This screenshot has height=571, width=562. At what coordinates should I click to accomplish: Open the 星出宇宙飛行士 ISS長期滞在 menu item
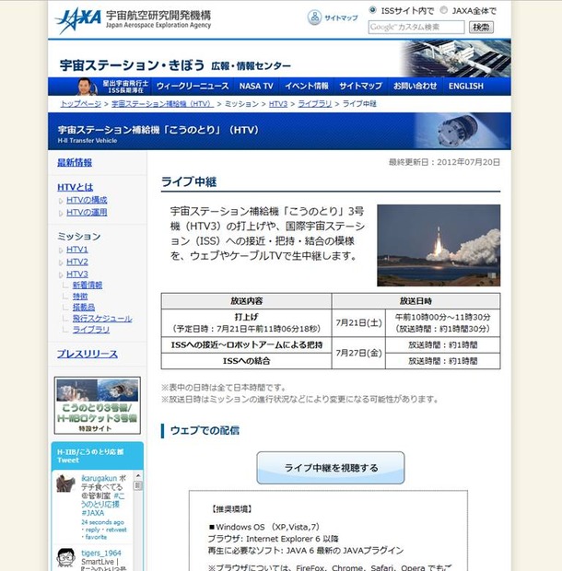pyautogui.click(x=113, y=87)
